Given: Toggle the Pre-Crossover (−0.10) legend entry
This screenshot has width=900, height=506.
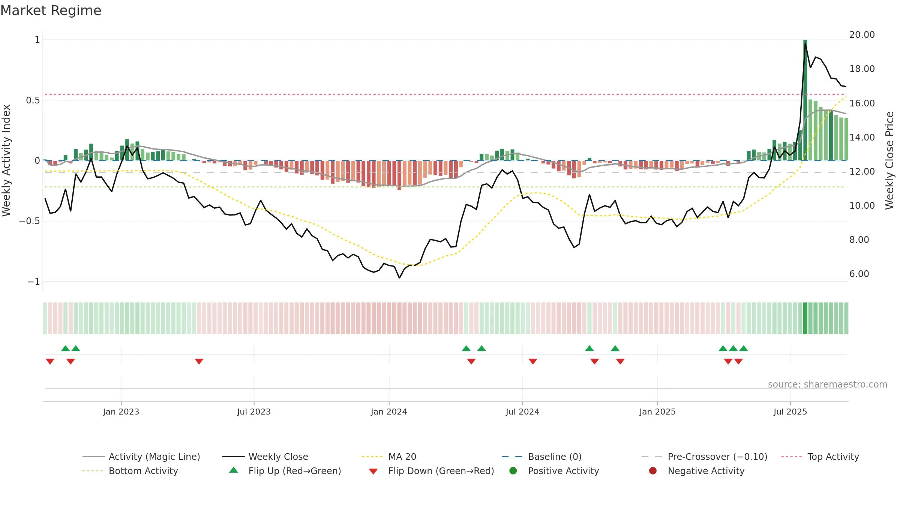Looking at the screenshot, I should pos(704,457).
